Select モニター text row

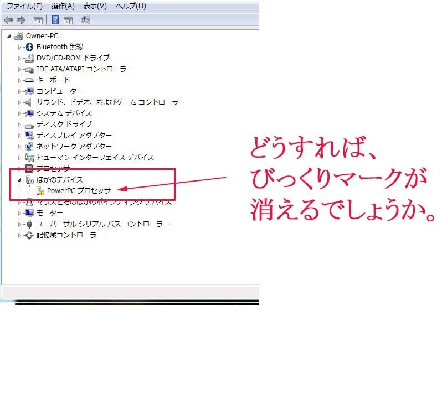50,213
